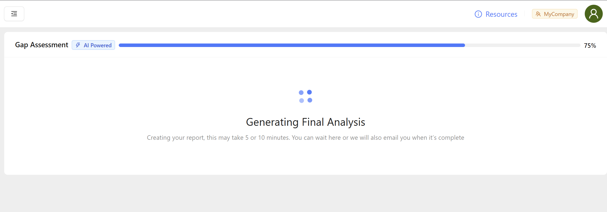
Task: Click the hamburger-style navigation toggle button
Action: 14,14
